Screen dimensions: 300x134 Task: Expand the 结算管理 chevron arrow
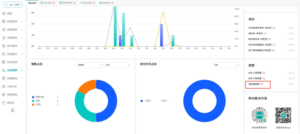click(x=22, y=78)
